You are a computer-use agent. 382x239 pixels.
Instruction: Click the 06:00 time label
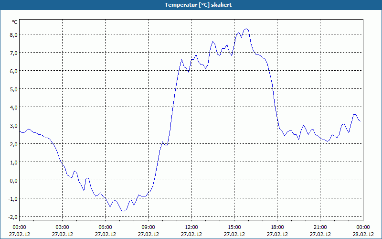tap(105, 228)
